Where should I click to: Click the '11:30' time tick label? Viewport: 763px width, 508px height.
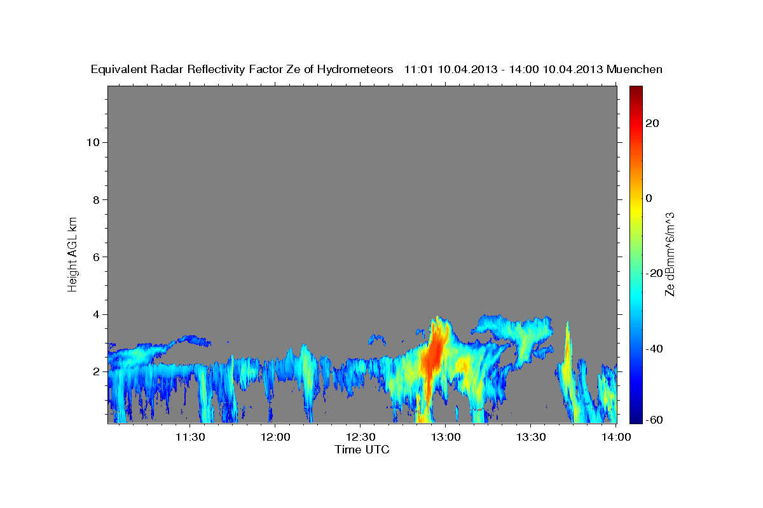coord(189,437)
